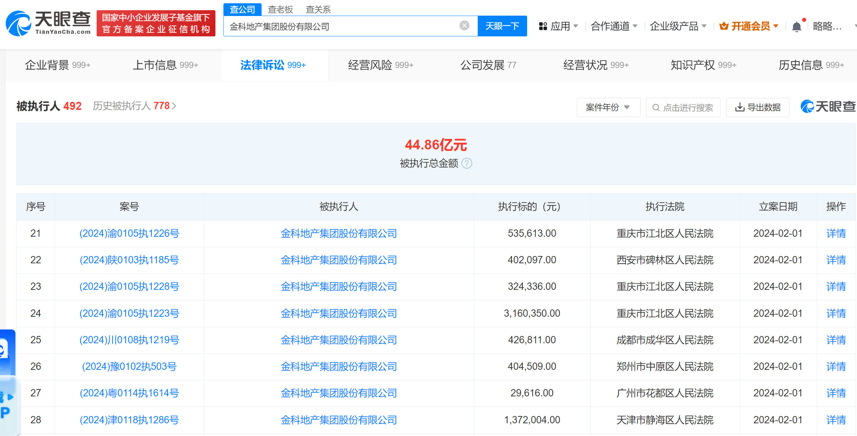Click the 立案日期 column header
857x436 pixels.
coord(778,207)
